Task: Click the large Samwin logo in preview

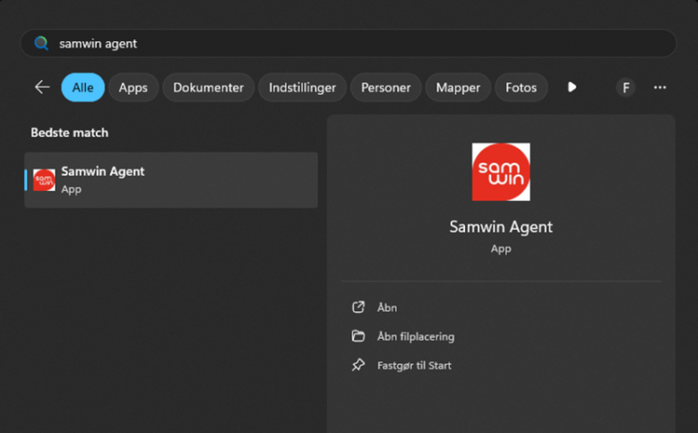Action: [x=500, y=172]
